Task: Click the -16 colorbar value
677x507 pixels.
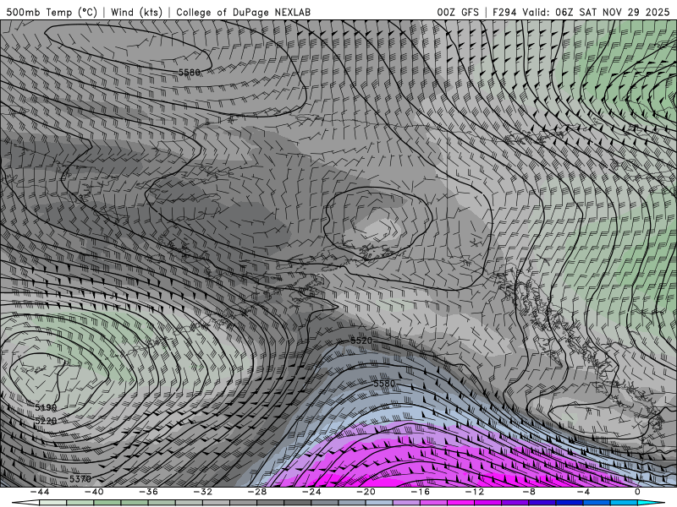Action: (421, 492)
